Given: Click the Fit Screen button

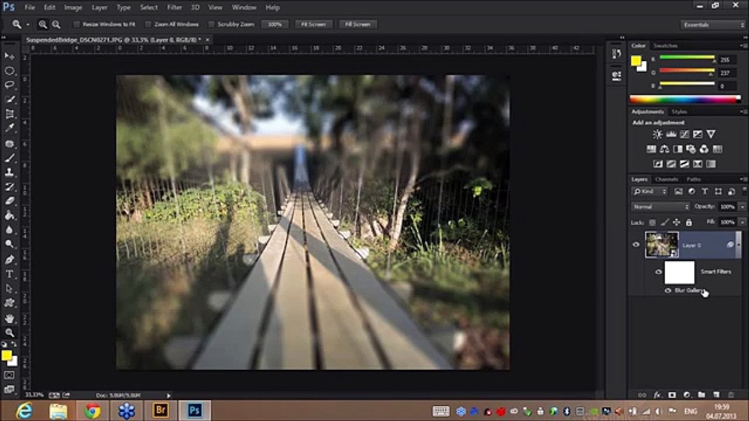Looking at the screenshot, I should coord(313,25).
